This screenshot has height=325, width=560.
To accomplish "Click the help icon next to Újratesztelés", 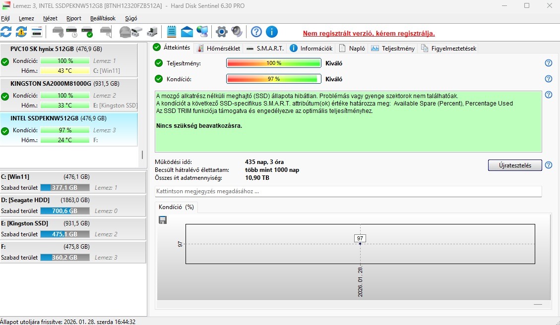I will [549, 165].
